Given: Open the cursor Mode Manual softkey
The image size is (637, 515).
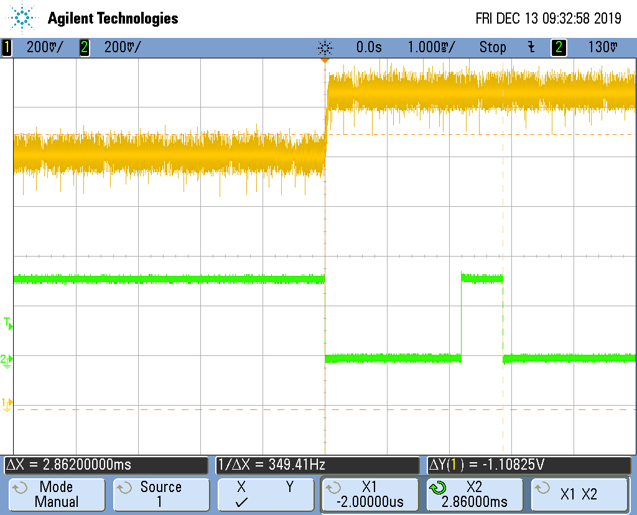Looking at the screenshot, I should 57,494.
